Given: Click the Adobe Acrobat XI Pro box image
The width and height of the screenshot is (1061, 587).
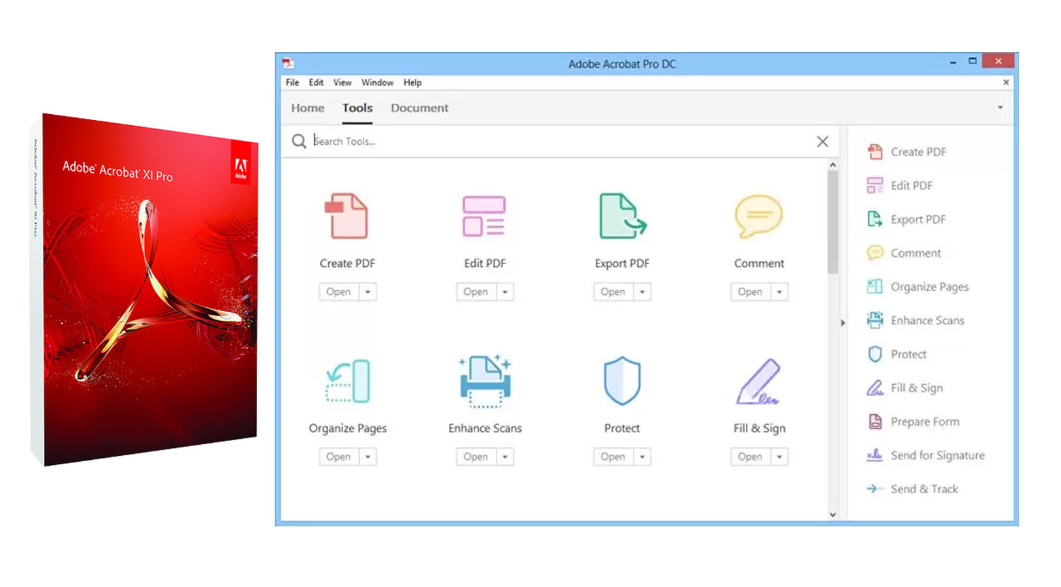Looking at the screenshot, I should point(144,290).
